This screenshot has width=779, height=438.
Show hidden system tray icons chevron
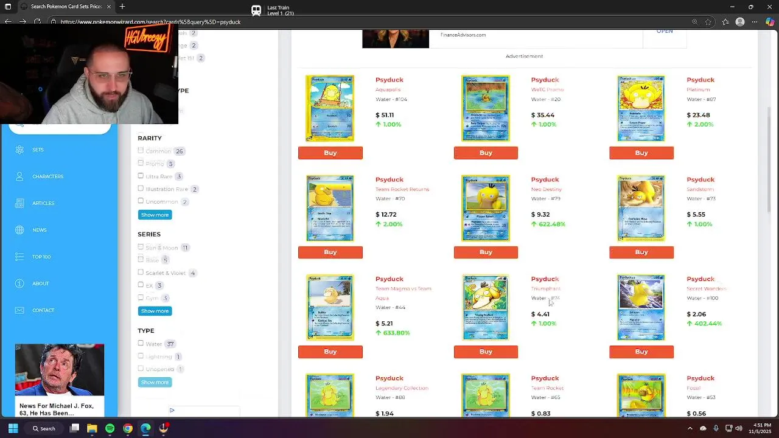[x=690, y=428]
